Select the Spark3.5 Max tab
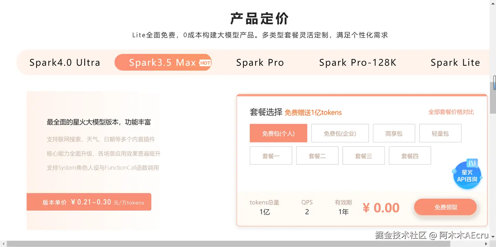 (x=163, y=62)
